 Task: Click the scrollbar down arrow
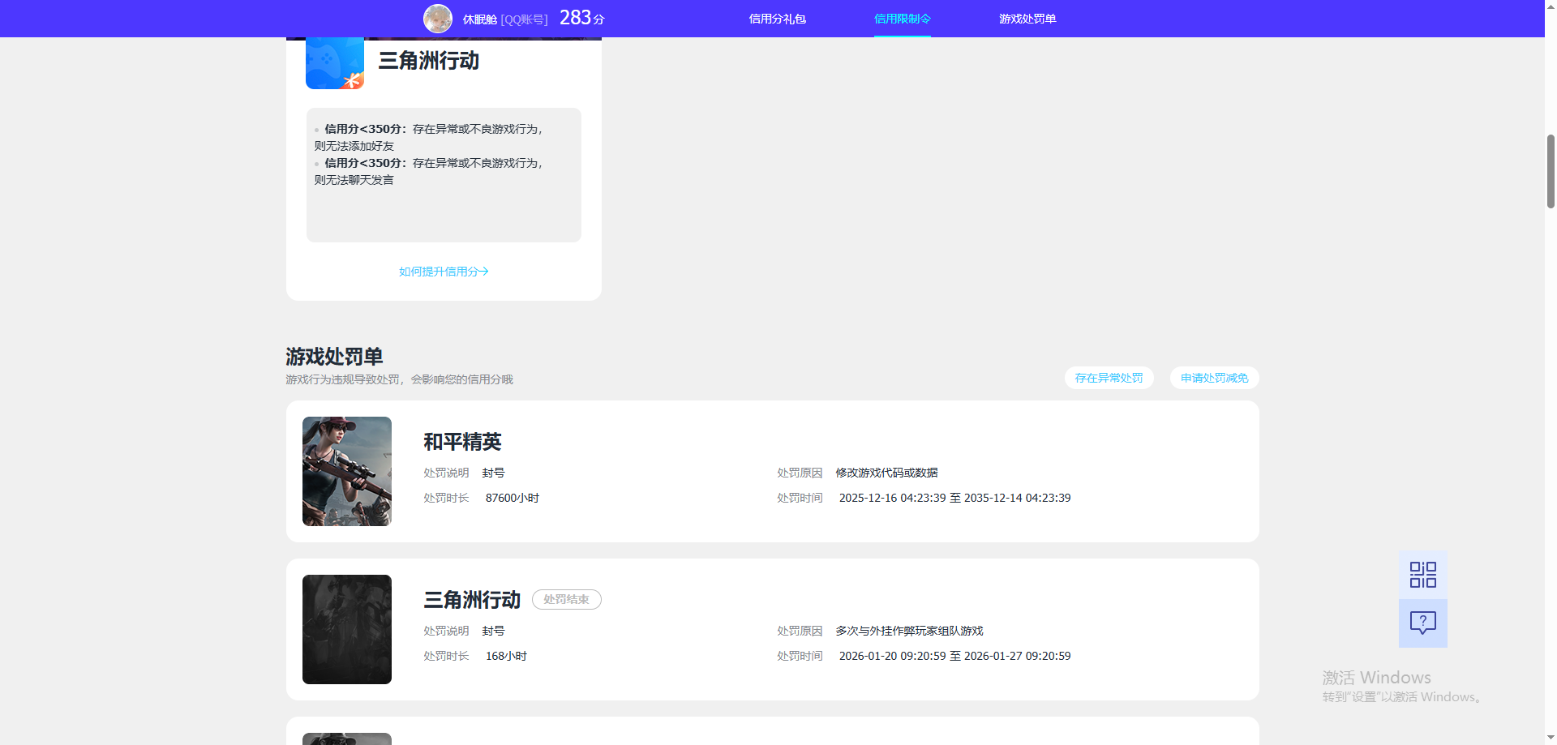(x=1551, y=739)
